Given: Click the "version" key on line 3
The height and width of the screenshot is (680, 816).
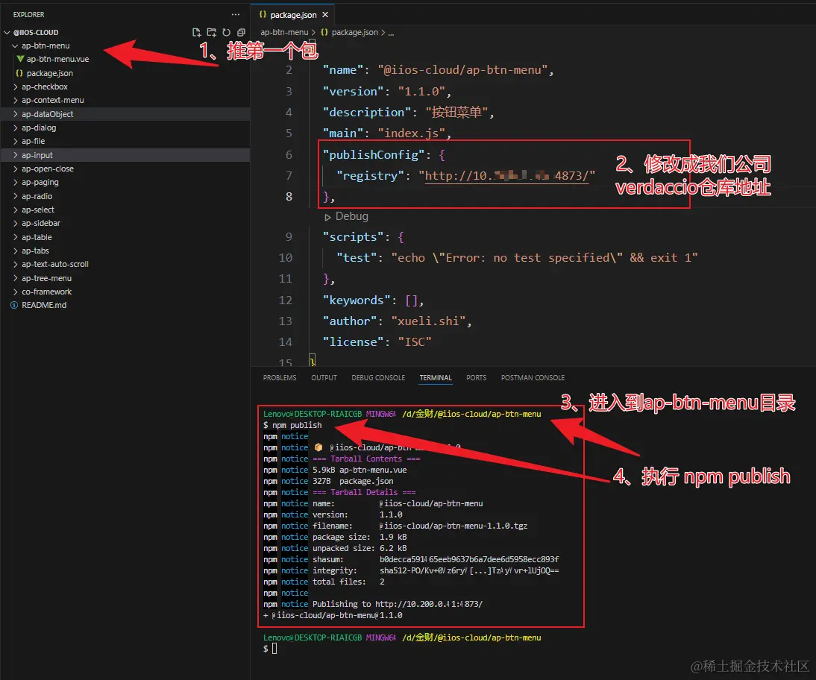Looking at the screenshot, I should 353,92.
